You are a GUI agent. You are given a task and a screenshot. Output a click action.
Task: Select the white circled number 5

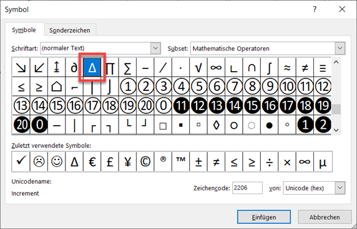(x=198, y=86)
